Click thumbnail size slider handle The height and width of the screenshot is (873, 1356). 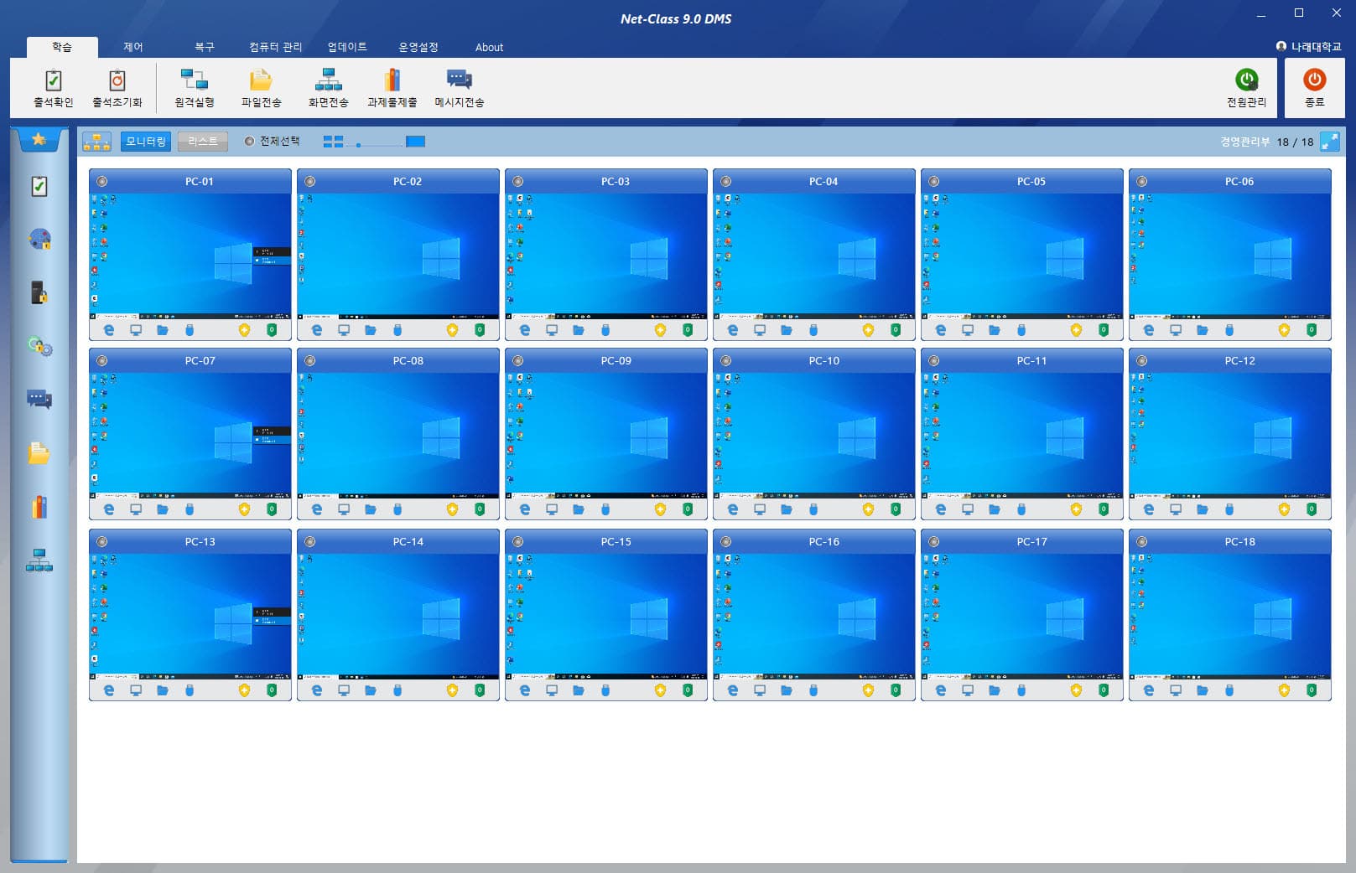click(358, 145)
